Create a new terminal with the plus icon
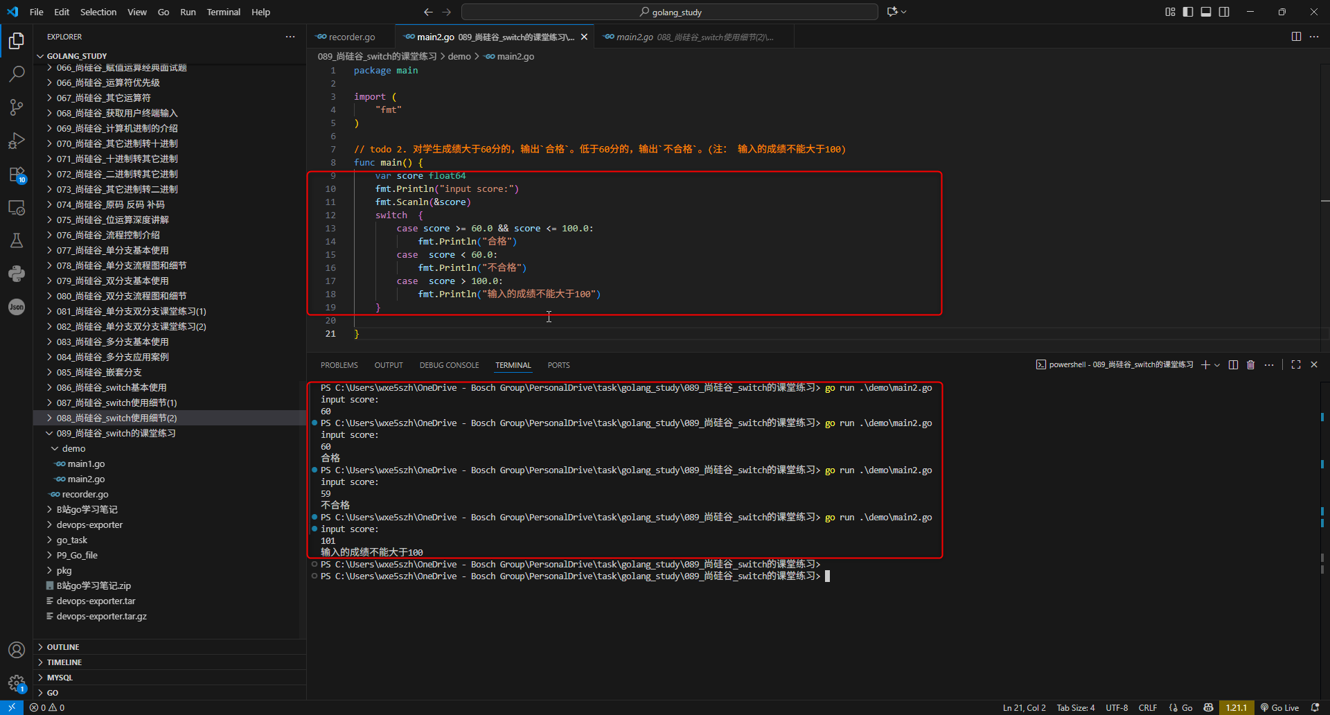Viewport: 1330px width, 715px height. [x=1205, y=365]
